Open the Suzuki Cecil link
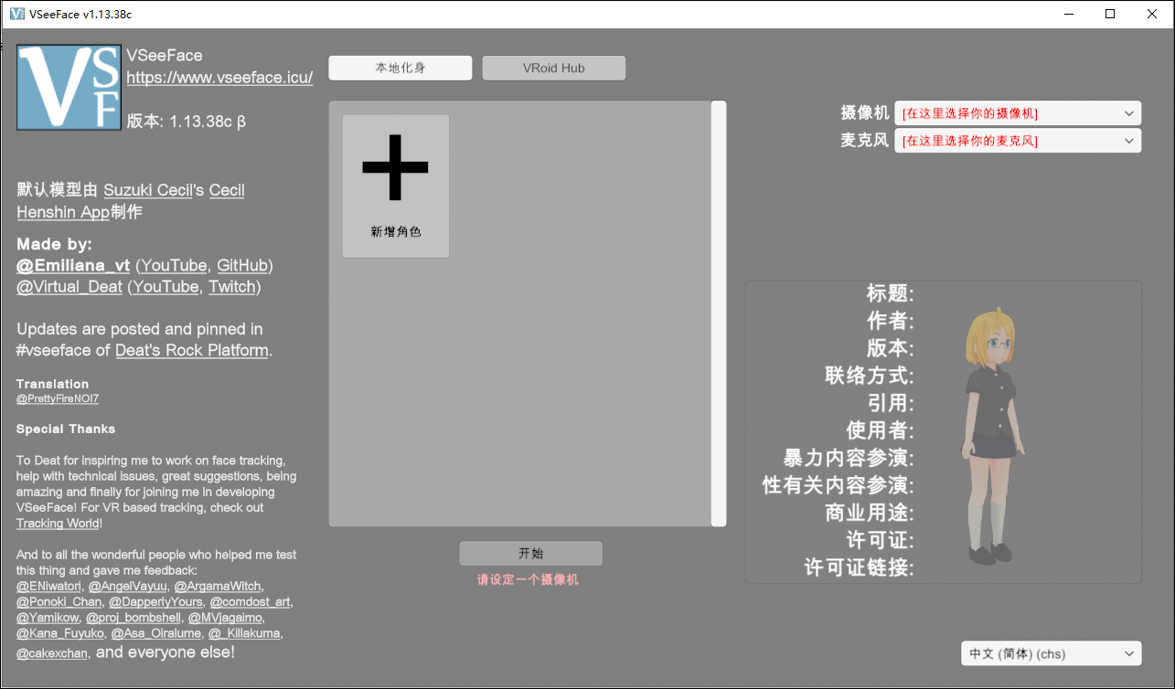 [x=148, y=190]
